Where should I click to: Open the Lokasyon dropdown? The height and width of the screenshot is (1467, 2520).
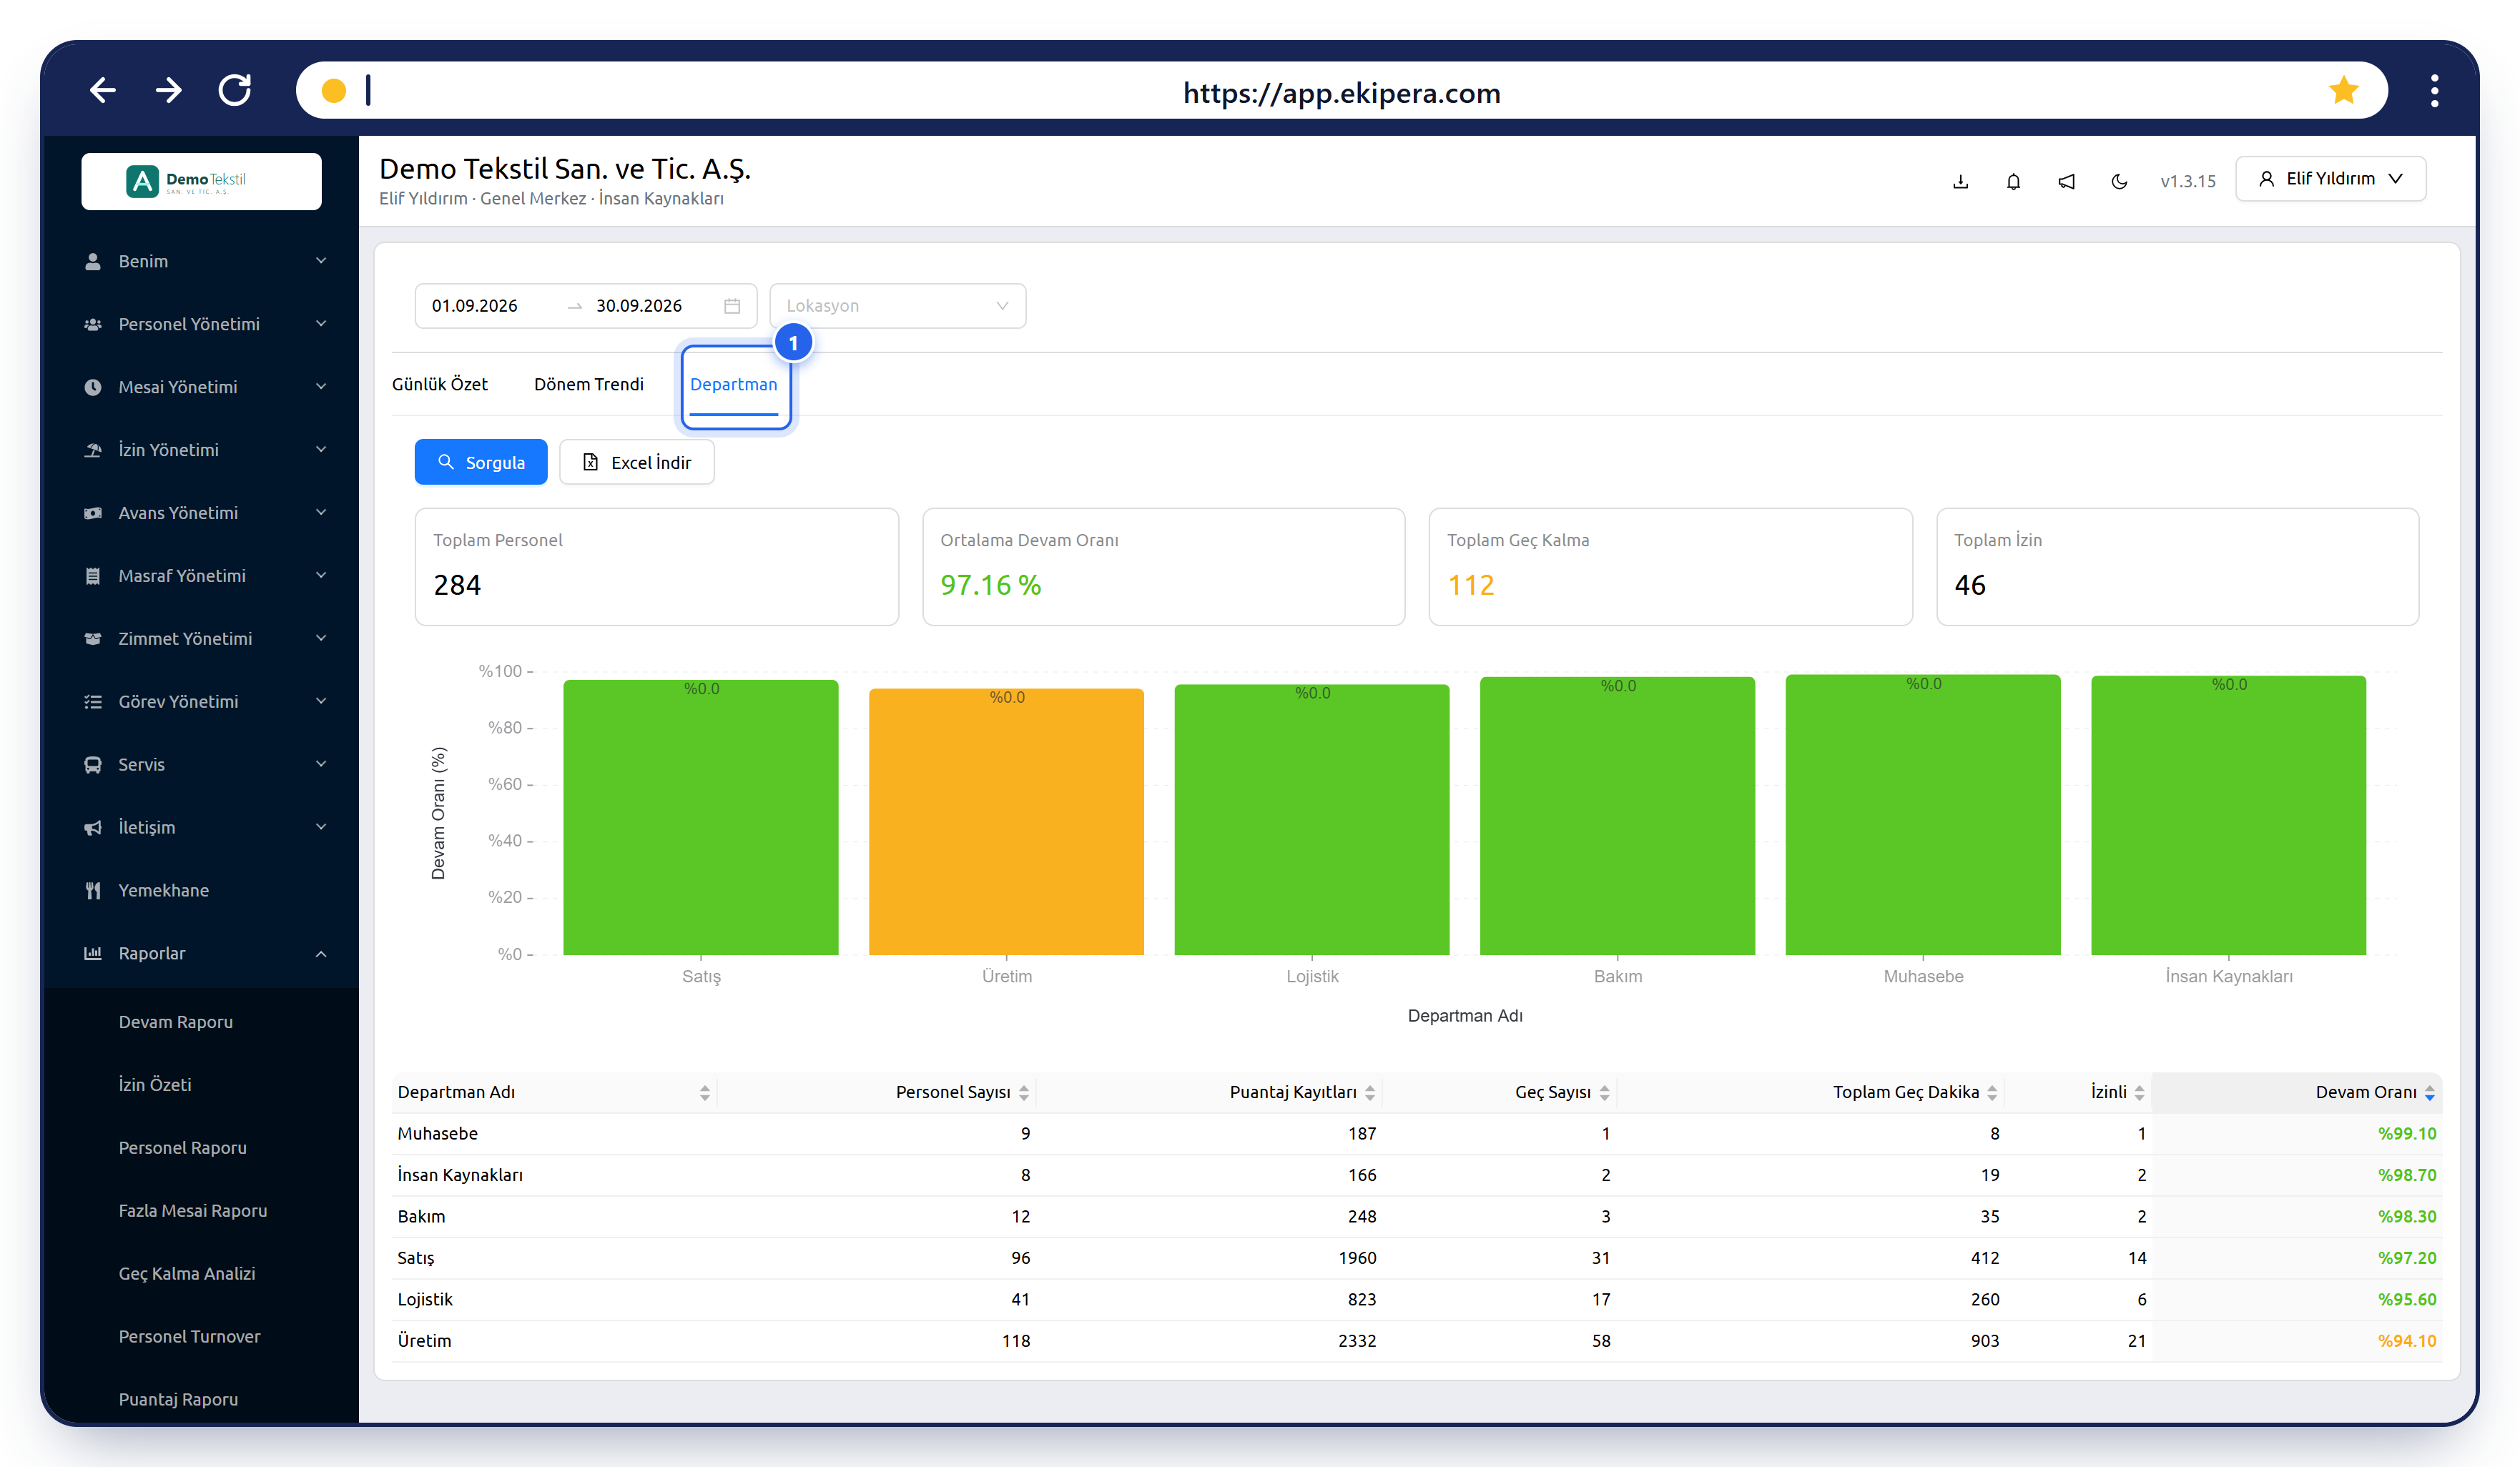pos(897,306)
